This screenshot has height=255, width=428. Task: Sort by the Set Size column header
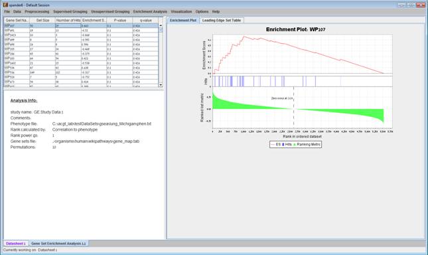[x=42, y=20]
